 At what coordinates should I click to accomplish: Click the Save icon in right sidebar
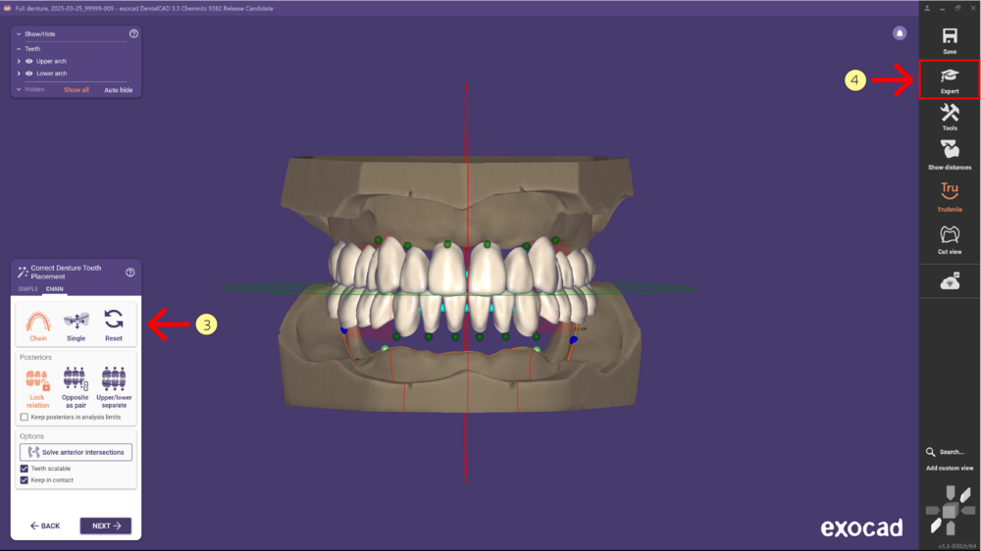click(949, 35)
